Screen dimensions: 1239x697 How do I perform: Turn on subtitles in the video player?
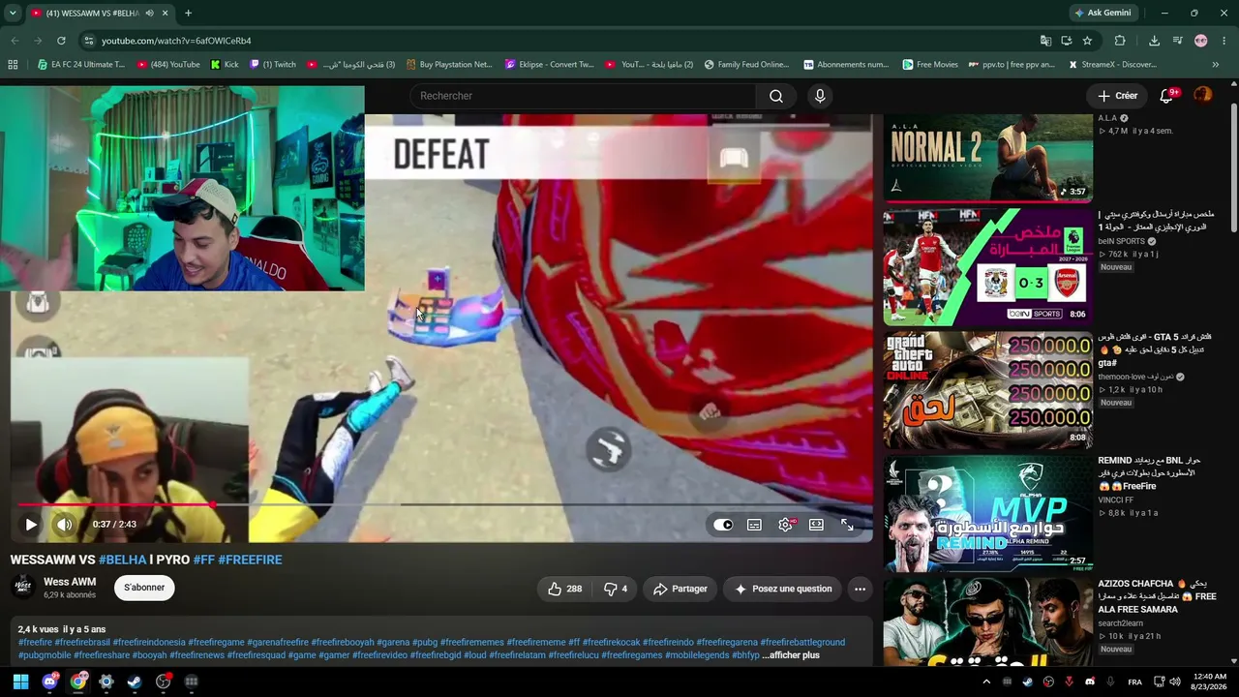[754, 525]
